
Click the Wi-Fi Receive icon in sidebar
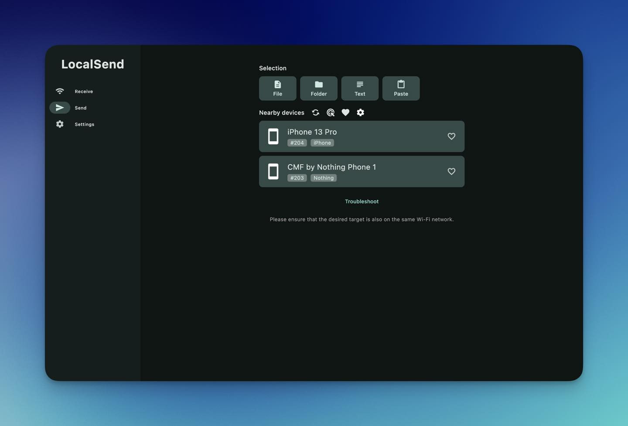click(x=60, y=91)
